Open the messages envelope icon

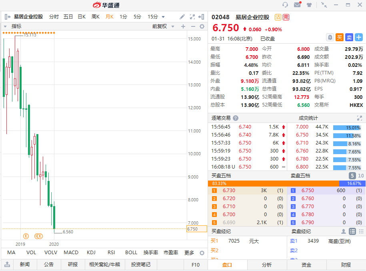point(297,5)
